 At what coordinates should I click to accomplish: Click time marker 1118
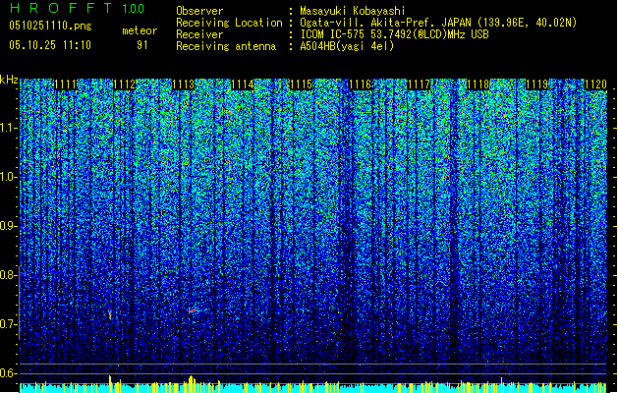(478, 84)
